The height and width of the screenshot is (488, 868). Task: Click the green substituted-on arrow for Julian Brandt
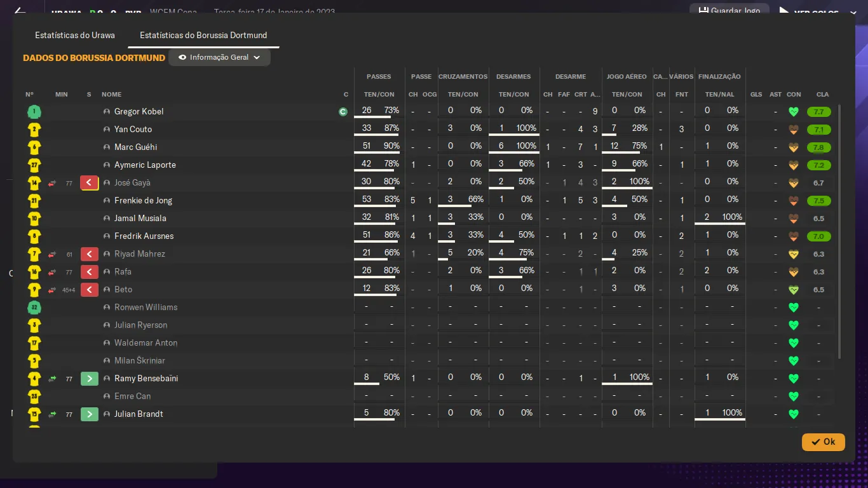coord(89,414)
